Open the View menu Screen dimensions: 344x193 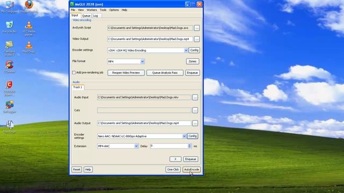coord(81,10)
